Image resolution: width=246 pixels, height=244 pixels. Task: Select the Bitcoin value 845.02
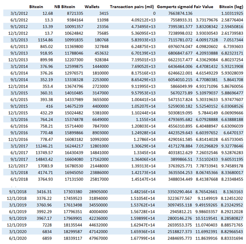point(47,46)
